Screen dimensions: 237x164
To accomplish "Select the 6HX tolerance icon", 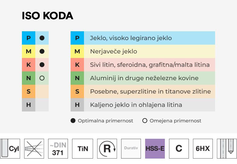I will pyautogui.click(x=203, y=149).
